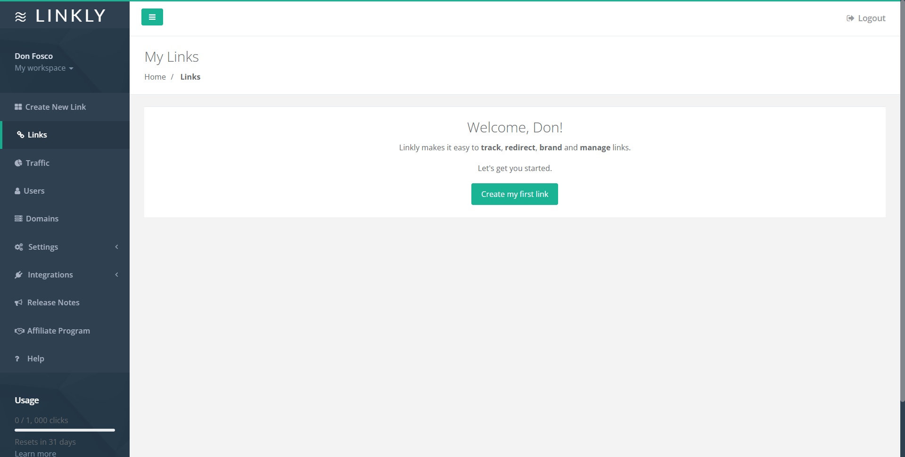Click the Settings gears icon
905x457 pixels.
[19, 247]
